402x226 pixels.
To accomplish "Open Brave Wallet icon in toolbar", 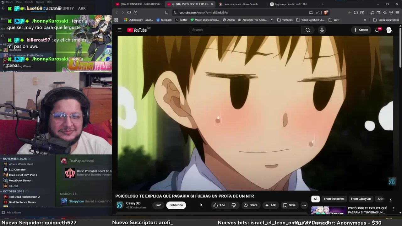I will [x=379, y=13].
